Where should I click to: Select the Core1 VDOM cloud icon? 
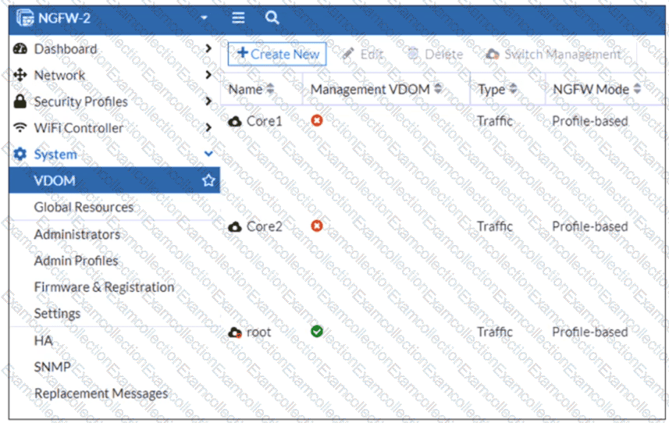pos(234,122)
